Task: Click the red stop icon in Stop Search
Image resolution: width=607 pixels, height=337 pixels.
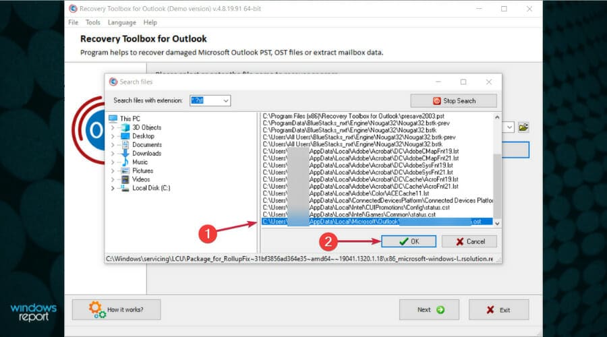Action: (x=436, y=100)
